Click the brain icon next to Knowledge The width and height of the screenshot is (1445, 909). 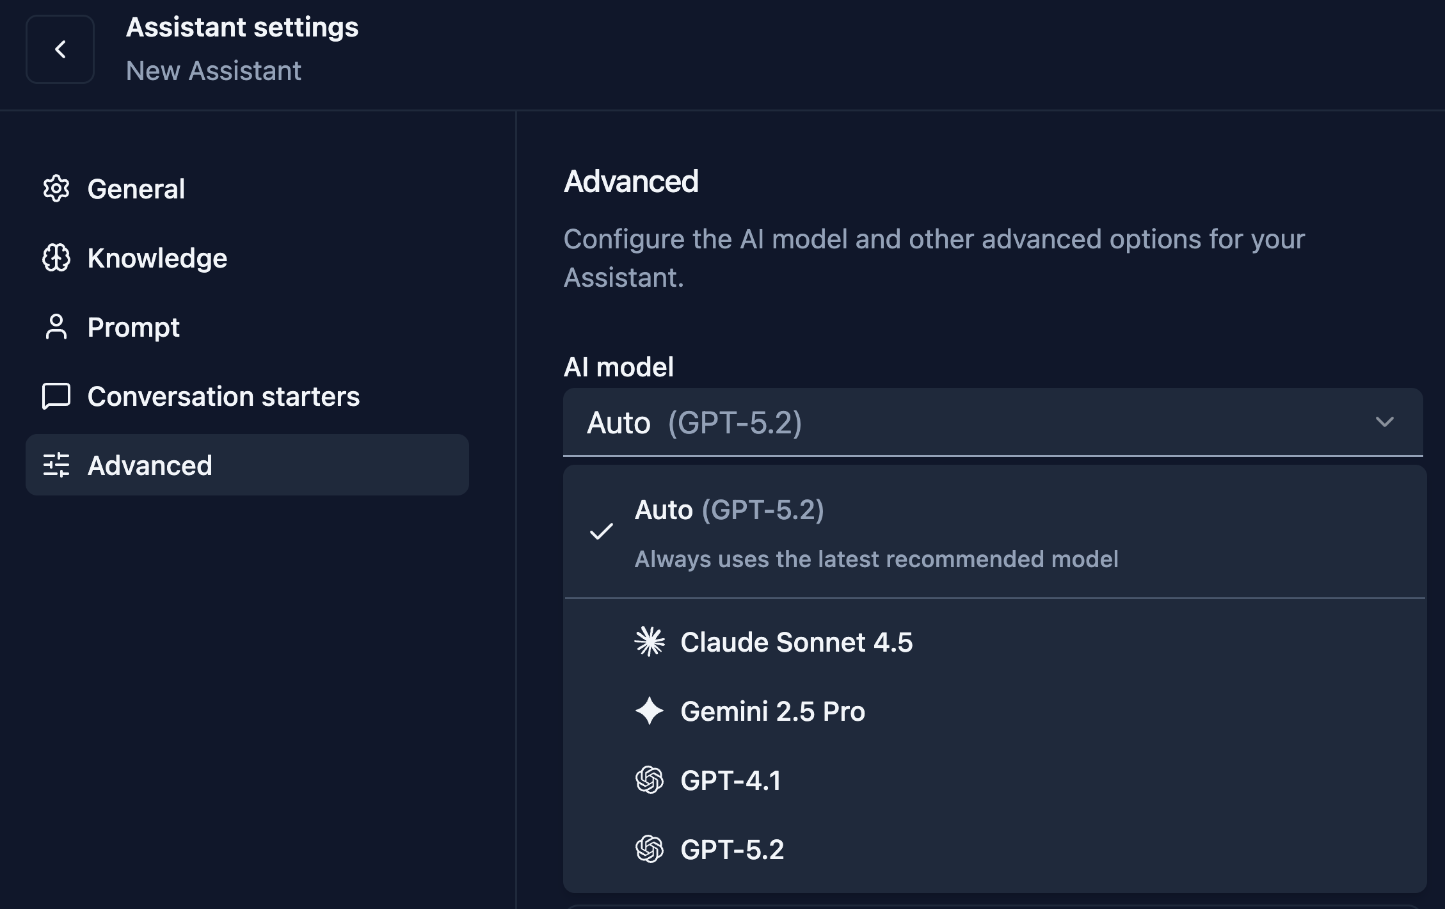56,258
